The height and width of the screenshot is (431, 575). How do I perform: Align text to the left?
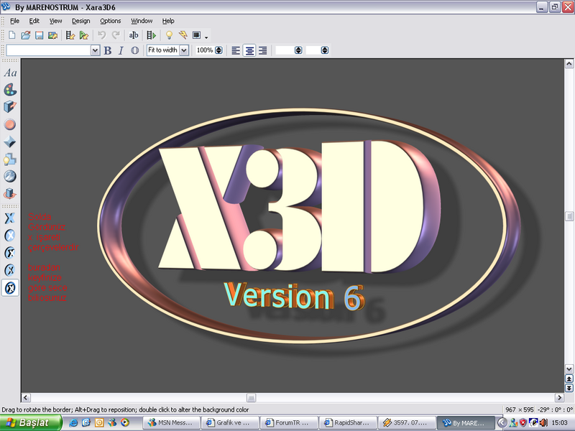click(236, 50)
